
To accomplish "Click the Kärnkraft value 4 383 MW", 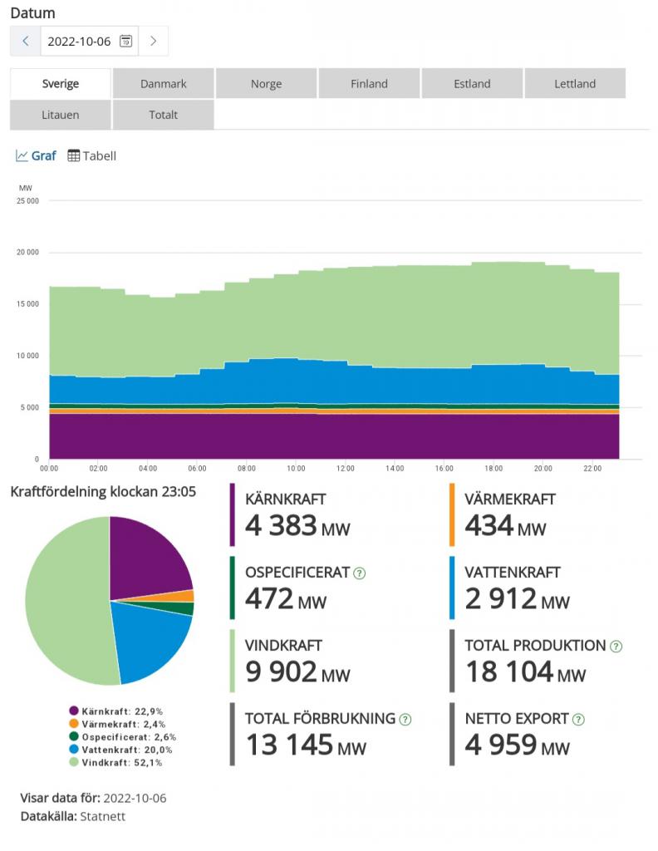I will (x=297, y=526).
